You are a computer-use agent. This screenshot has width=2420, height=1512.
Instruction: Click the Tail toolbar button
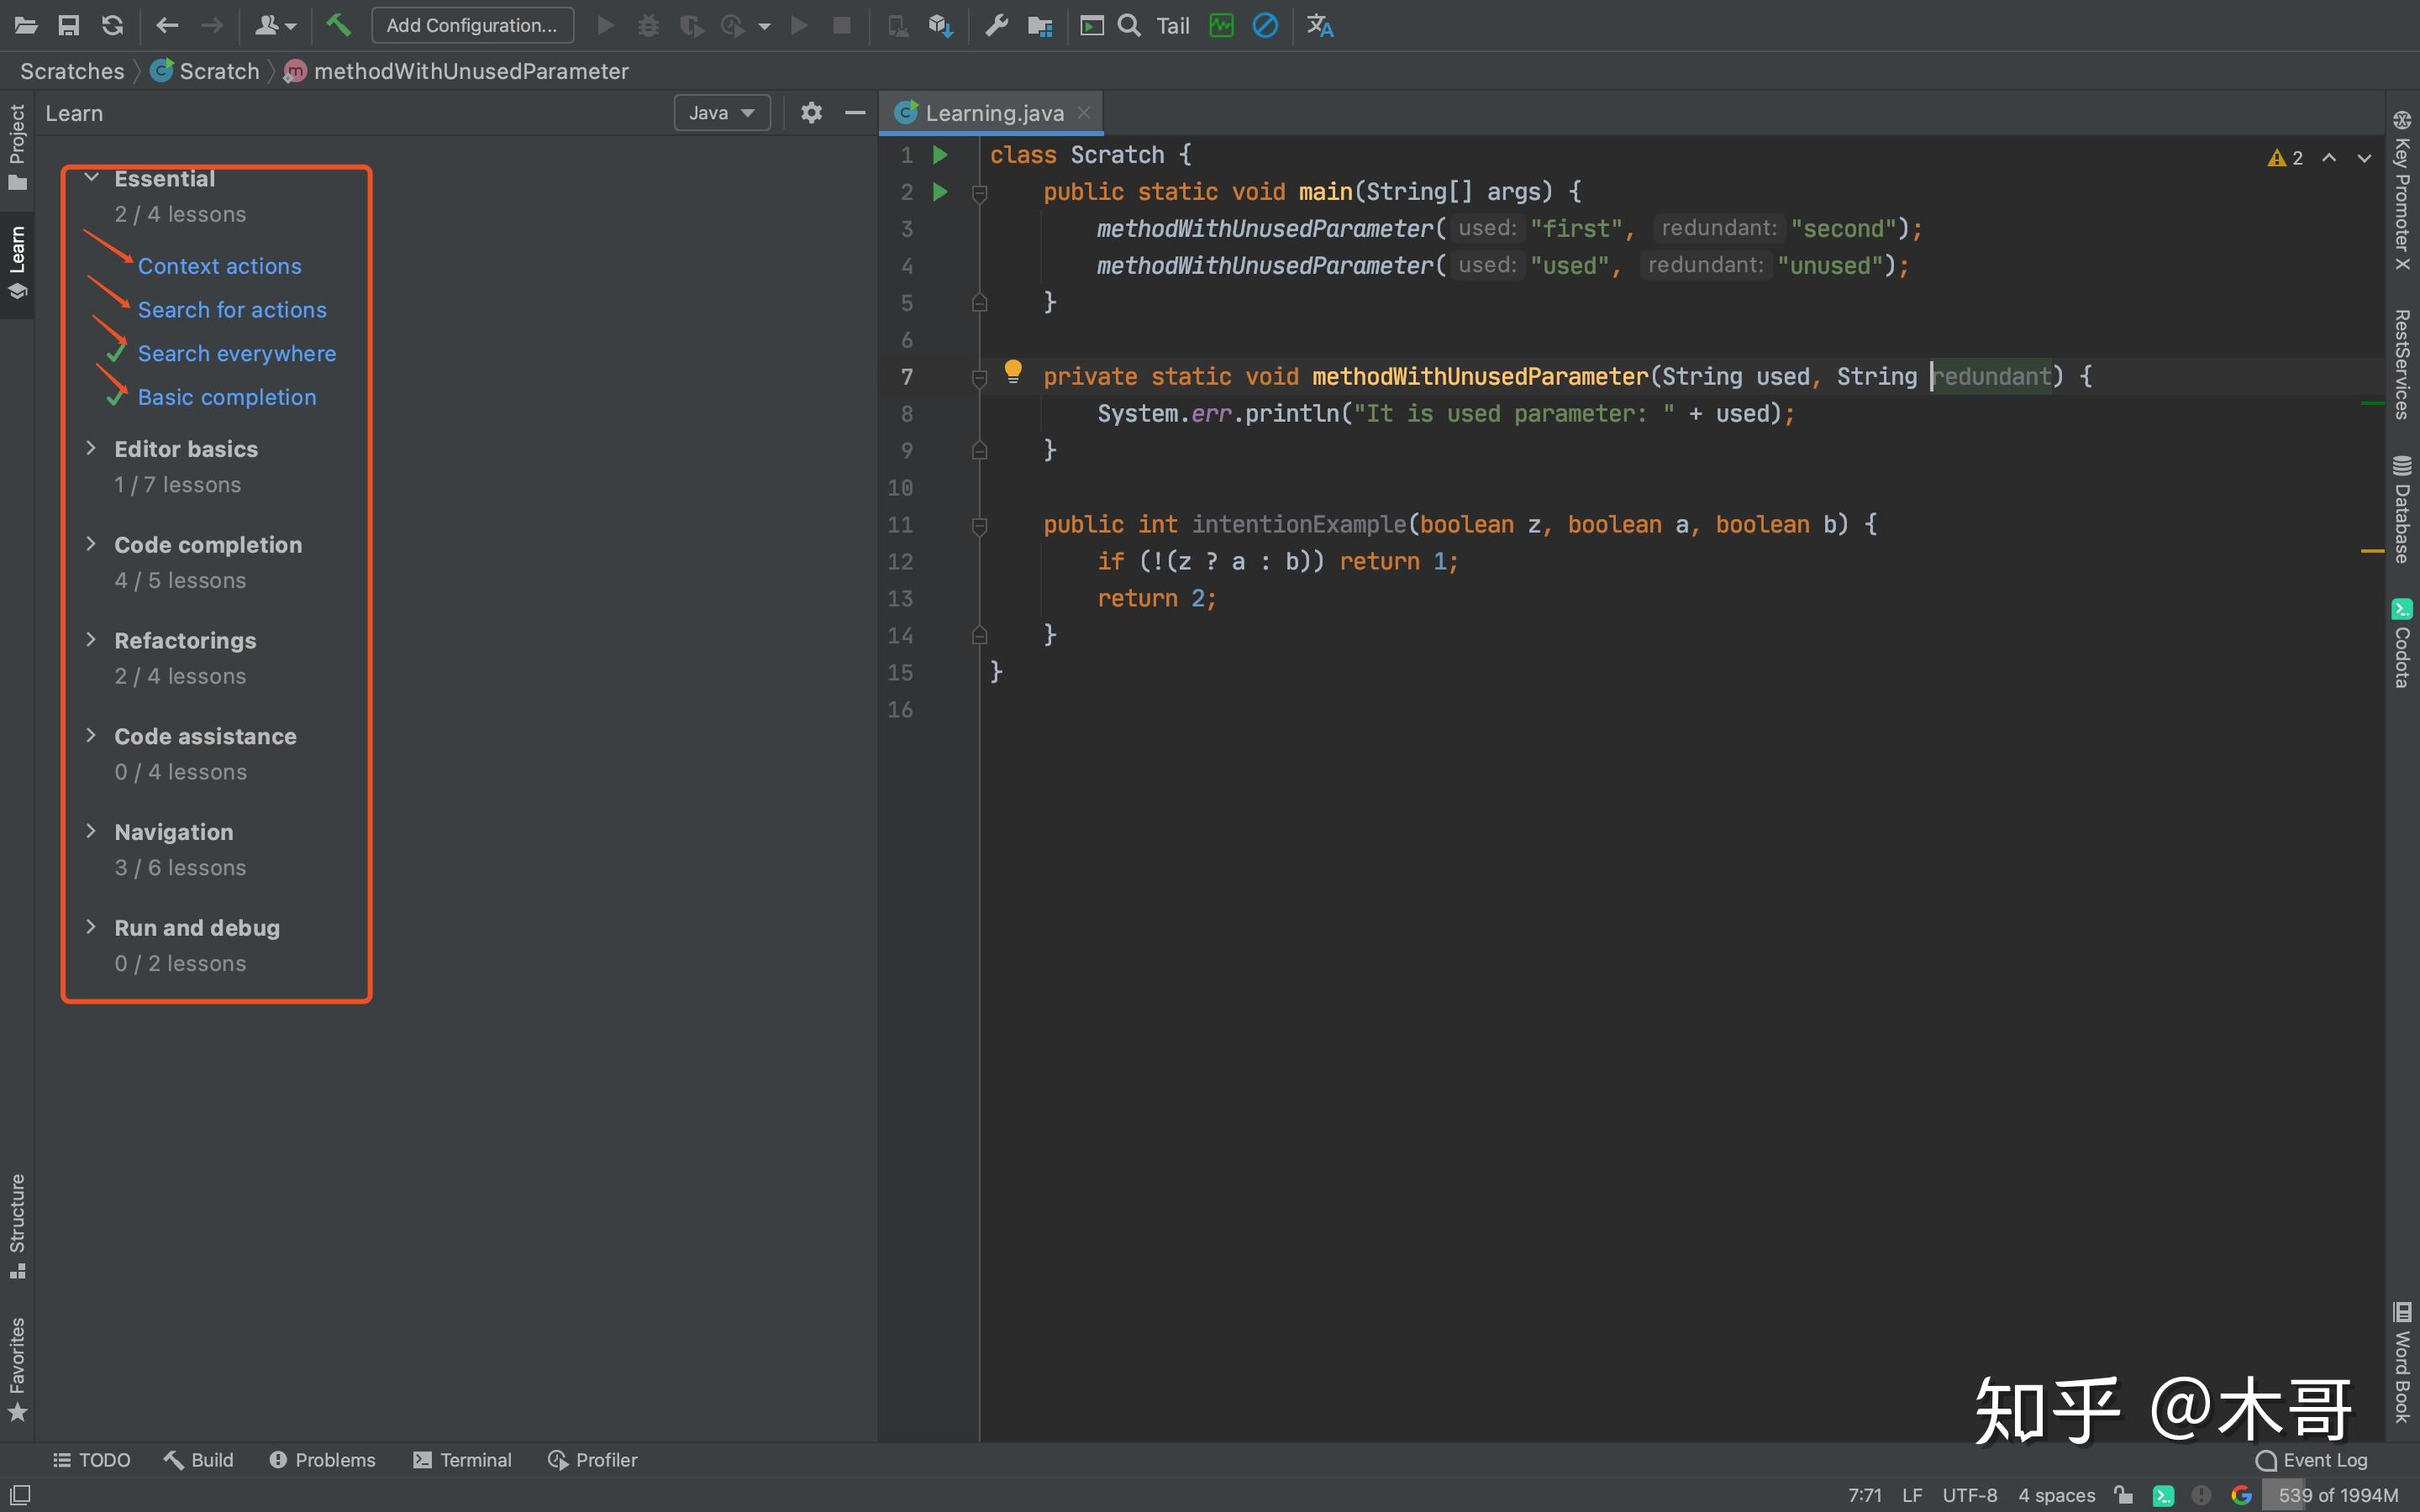(x=1173, y=26)
